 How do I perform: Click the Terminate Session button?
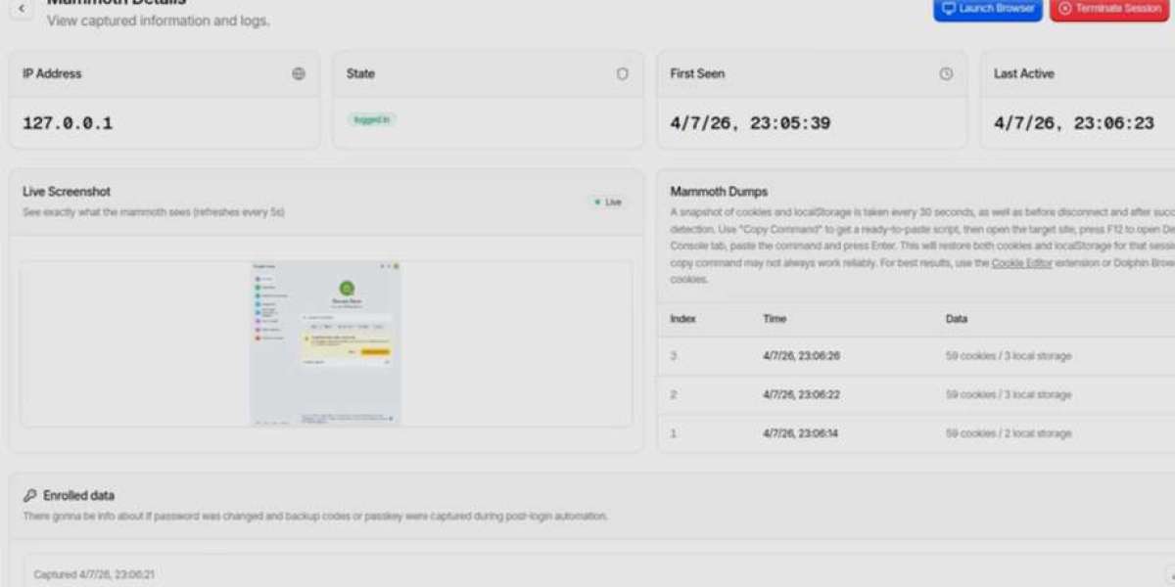click(1109, 9)
